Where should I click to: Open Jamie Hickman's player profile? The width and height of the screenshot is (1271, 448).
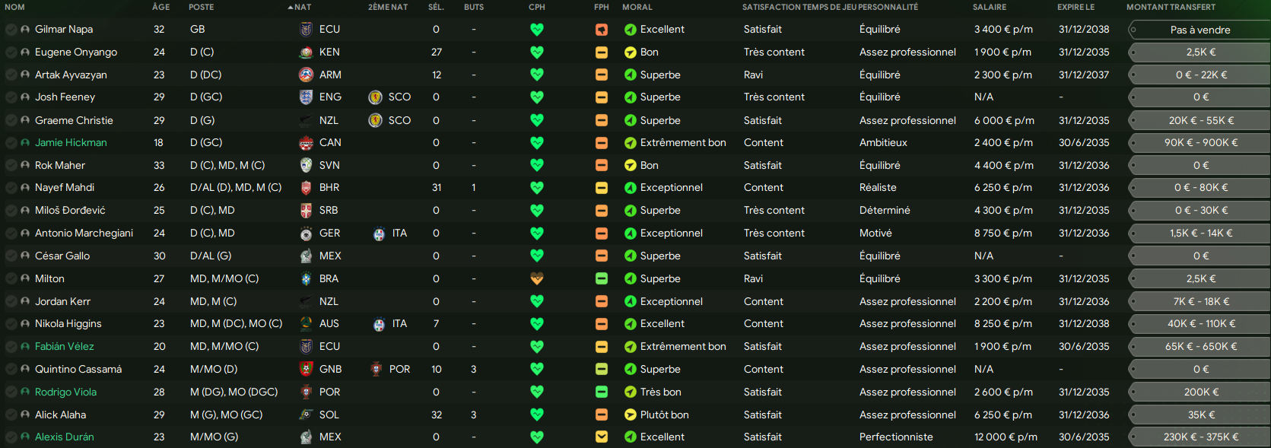(x=71, y=143)
